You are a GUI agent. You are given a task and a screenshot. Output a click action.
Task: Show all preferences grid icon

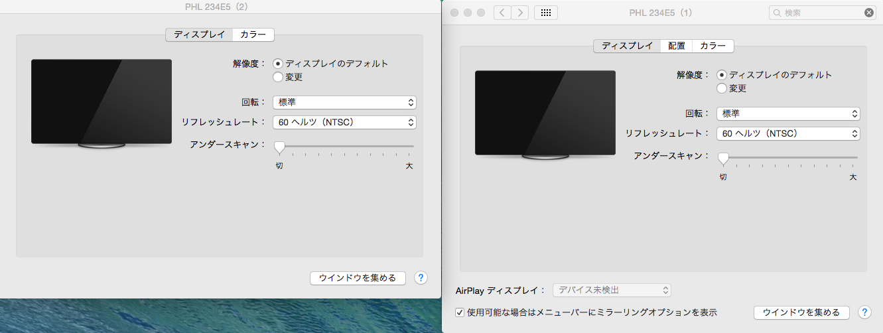pos(545,13)
